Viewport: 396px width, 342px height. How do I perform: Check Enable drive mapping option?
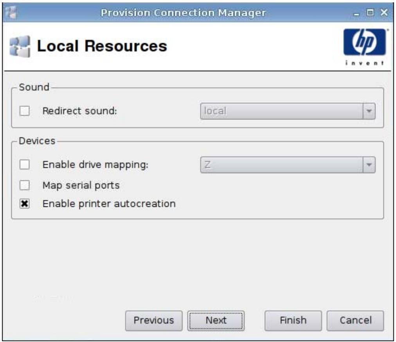(25, 165)
